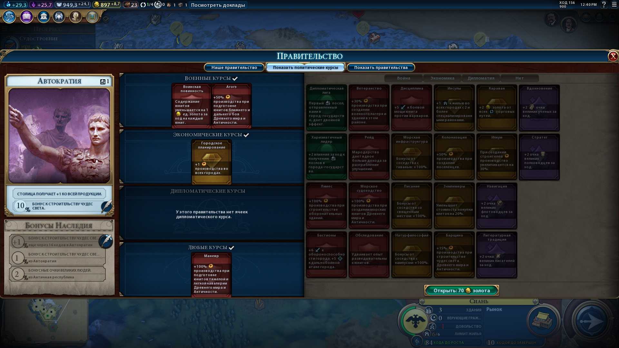Open the religion wings icon
The height and width of the screenshot is (348, 619).
click(x=59, y=16)
